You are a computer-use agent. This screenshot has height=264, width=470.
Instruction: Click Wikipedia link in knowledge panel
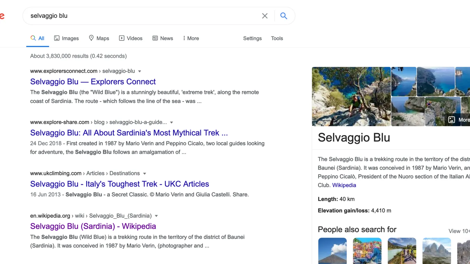point(344,185)
